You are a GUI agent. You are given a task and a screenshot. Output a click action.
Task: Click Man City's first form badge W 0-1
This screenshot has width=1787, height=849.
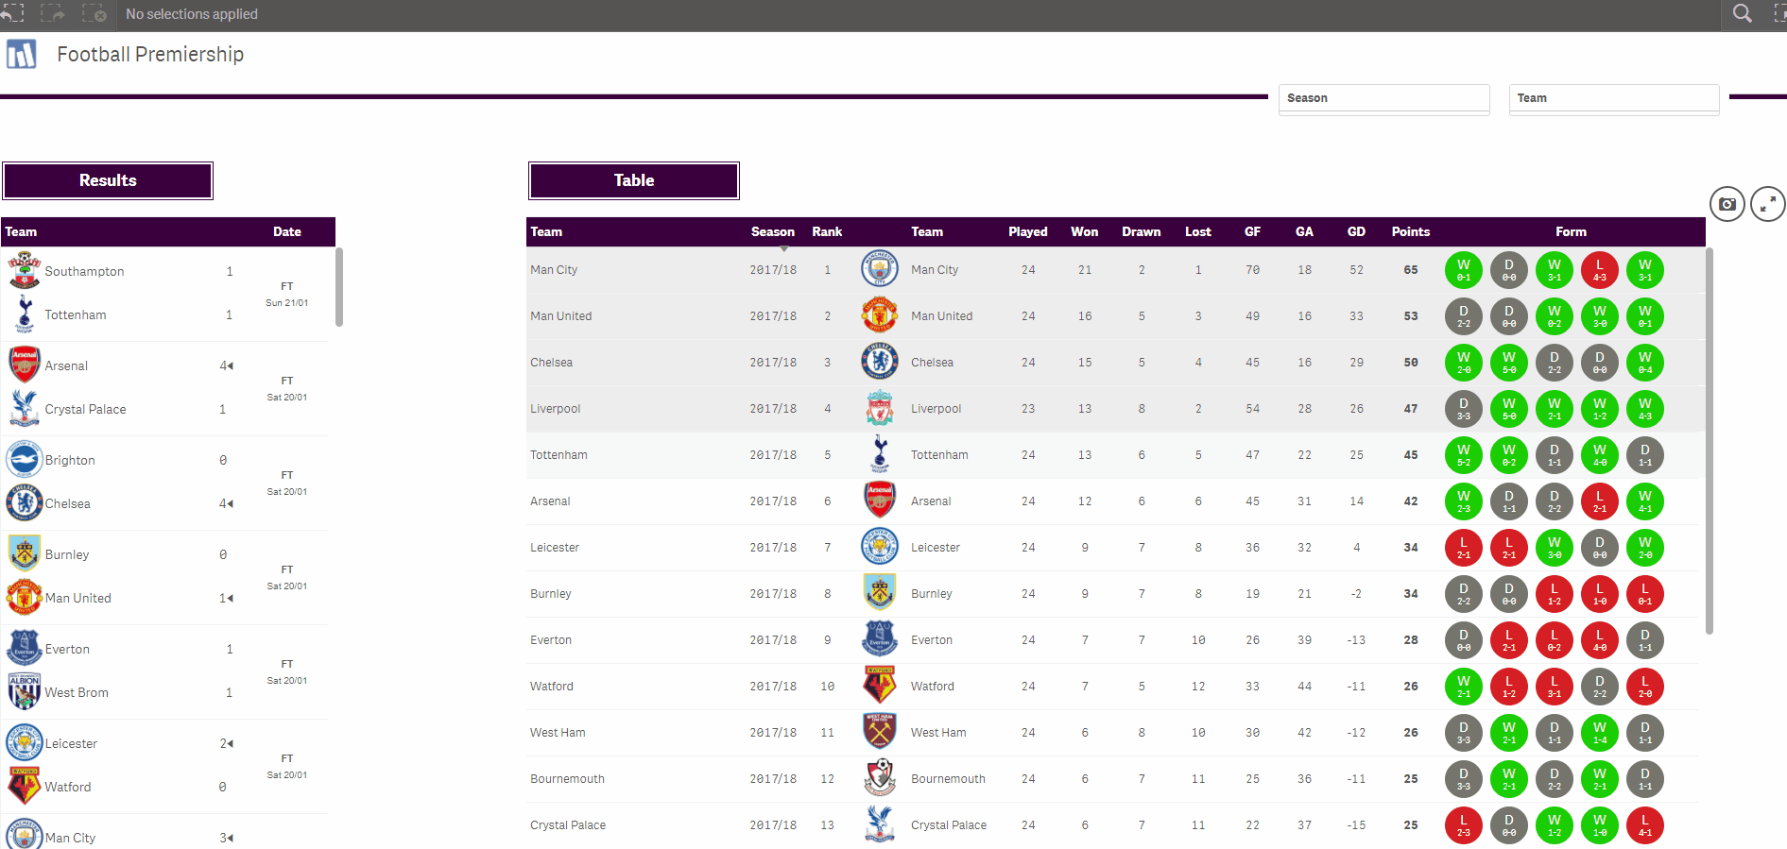click(1463, 269)
